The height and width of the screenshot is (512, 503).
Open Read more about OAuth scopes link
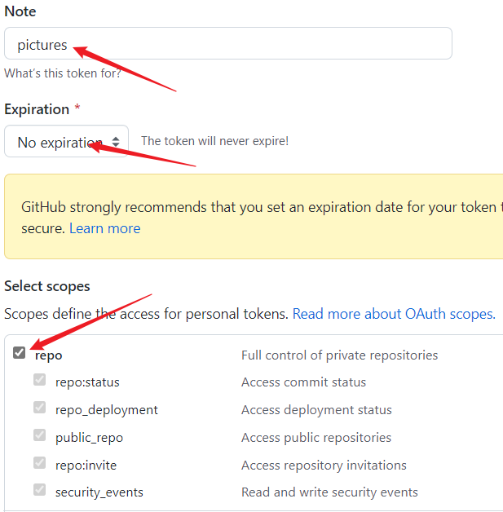(x=394, y=314)
